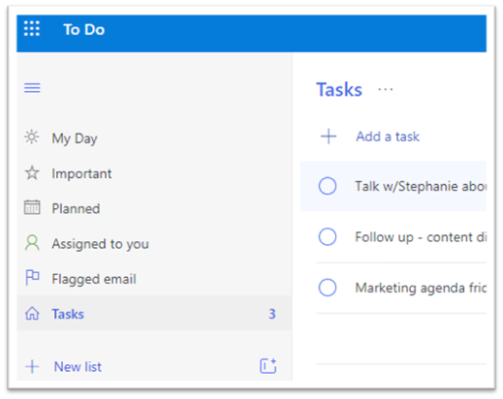
Task: Click the To Do app title
Action: tap(83, 30)
